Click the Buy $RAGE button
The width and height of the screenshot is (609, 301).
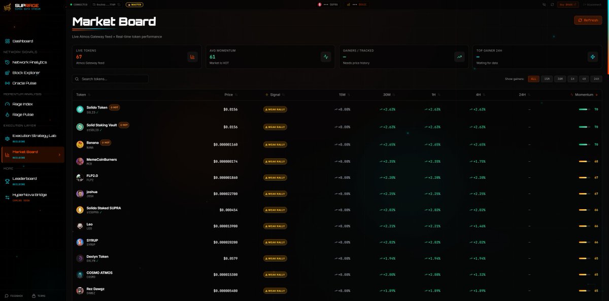tap(567, 4)
